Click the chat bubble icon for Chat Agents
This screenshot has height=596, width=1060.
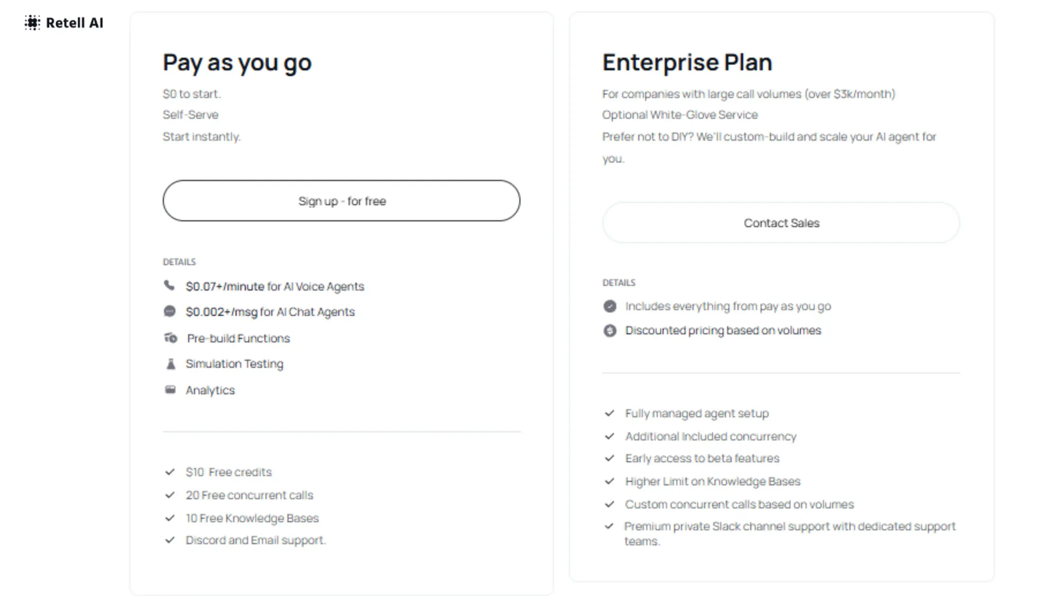170,312
